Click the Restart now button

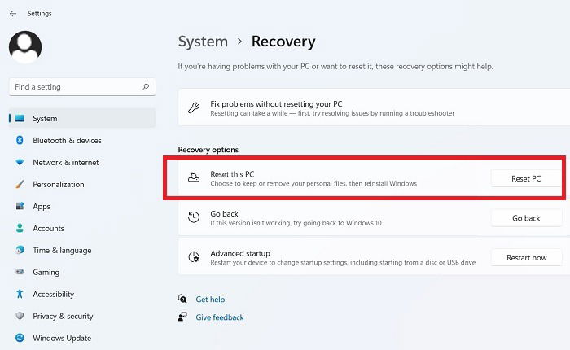(526, 258)
